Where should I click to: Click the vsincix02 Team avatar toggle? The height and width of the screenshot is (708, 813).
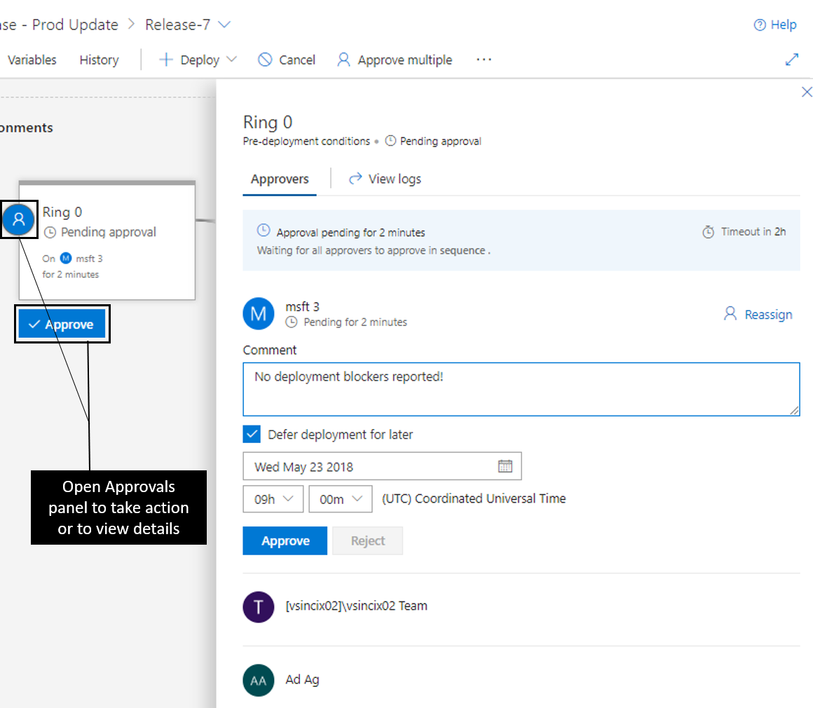(x=259, y=607)
